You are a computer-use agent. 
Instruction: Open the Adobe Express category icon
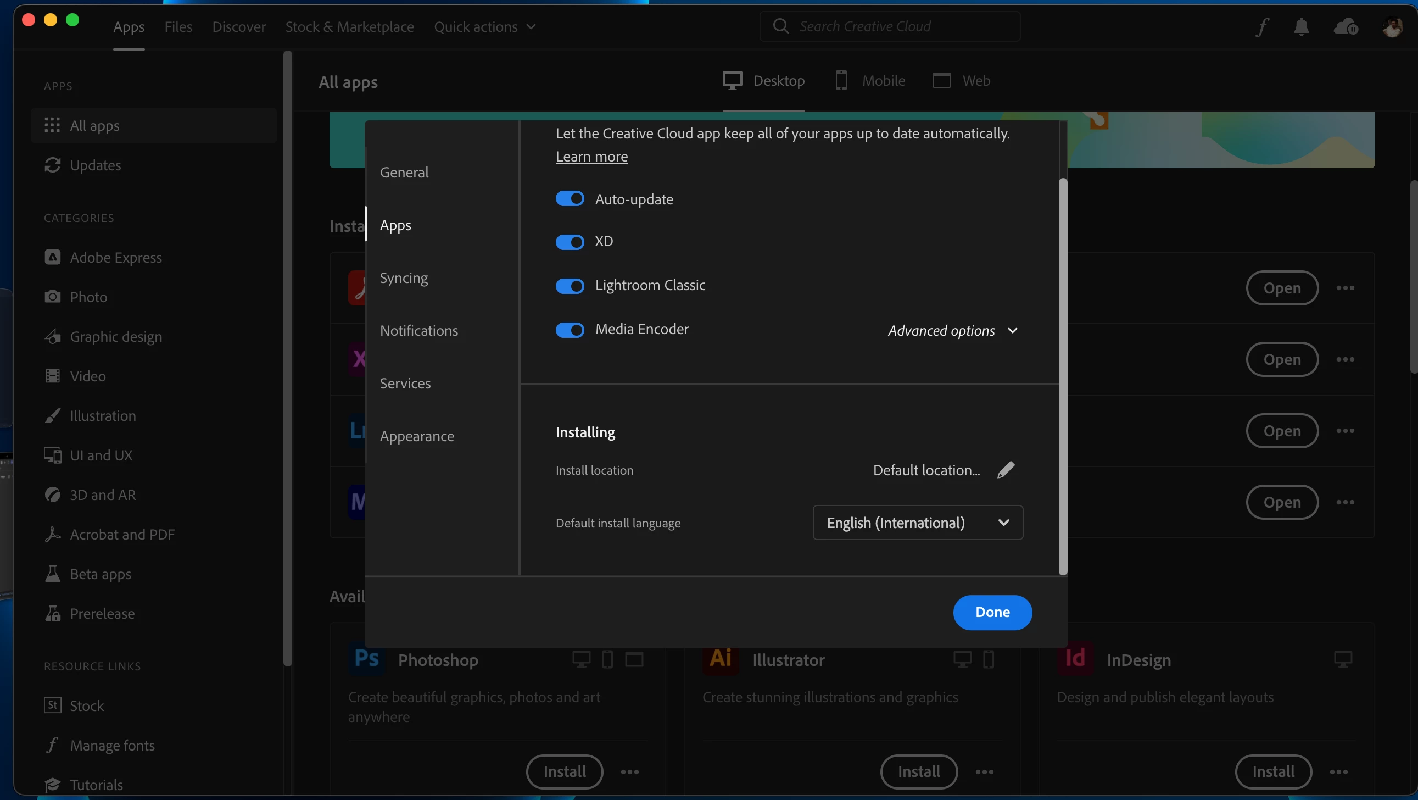pos(52,257)
